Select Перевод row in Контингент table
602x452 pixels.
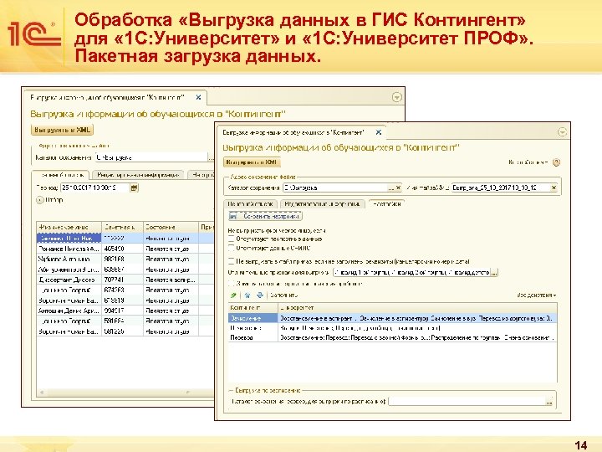pyautogui.click(x=392, y=337)
